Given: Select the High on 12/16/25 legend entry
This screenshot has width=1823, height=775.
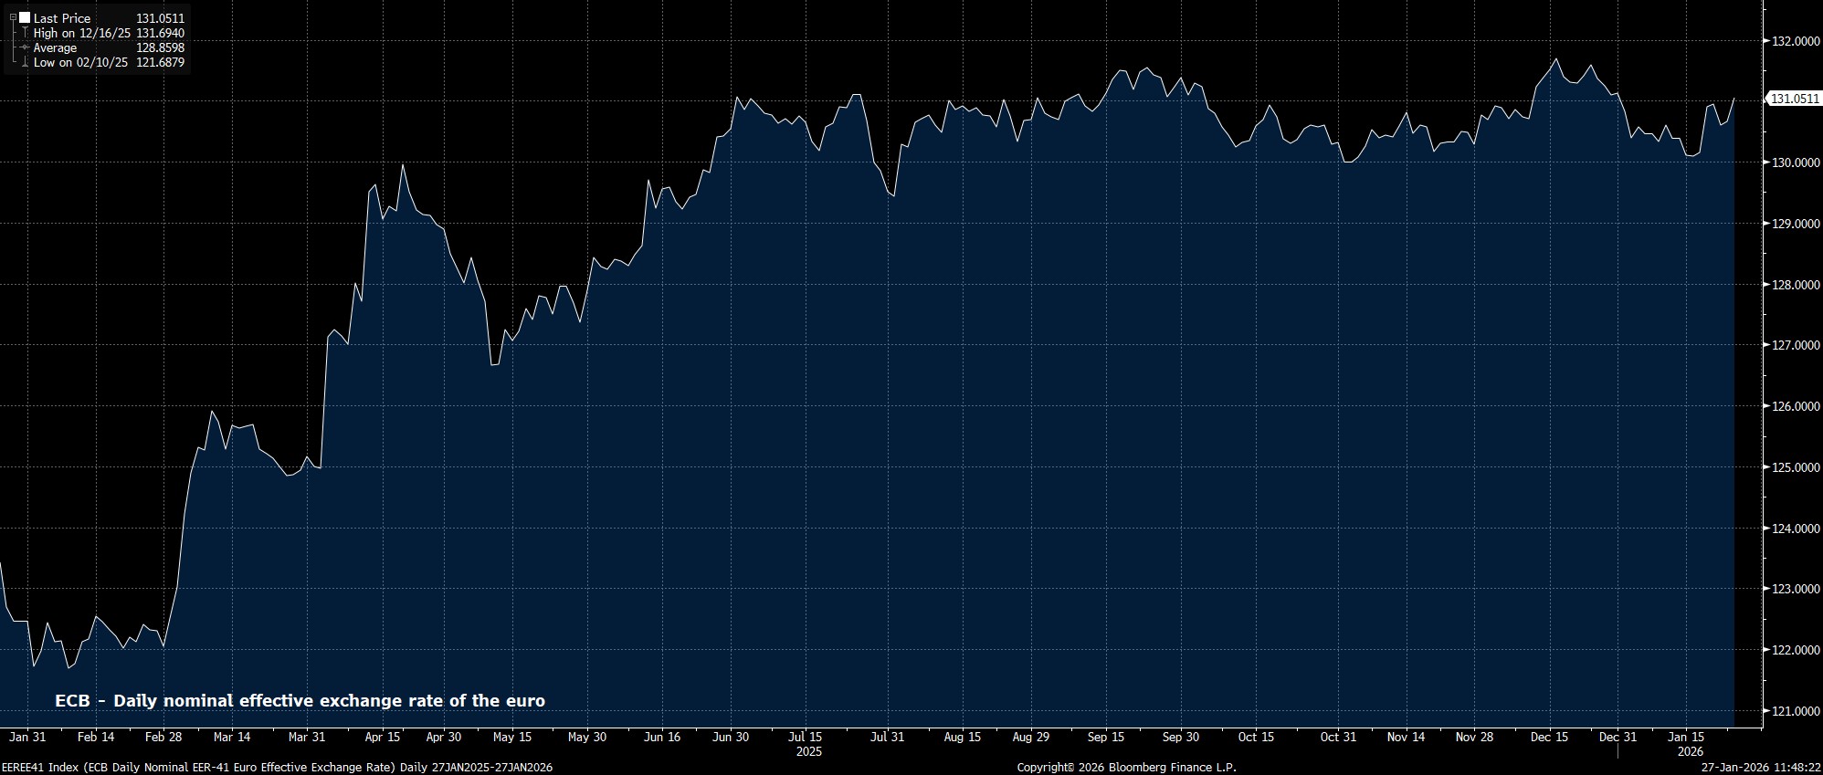Looking at the screenshot, I should (81, 33).
